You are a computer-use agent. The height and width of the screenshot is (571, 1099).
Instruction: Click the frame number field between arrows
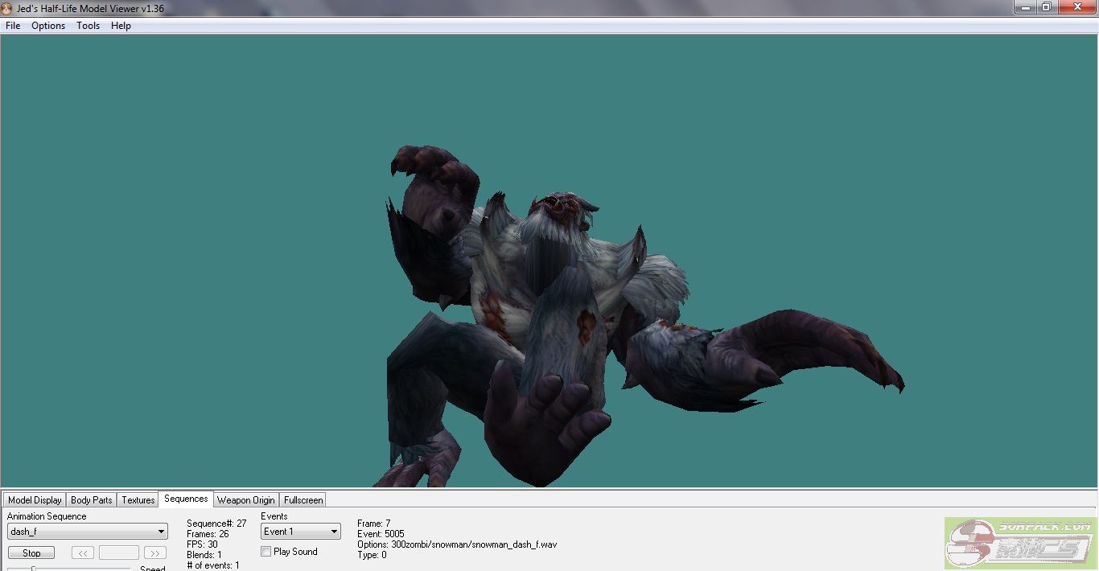[119, 553]
